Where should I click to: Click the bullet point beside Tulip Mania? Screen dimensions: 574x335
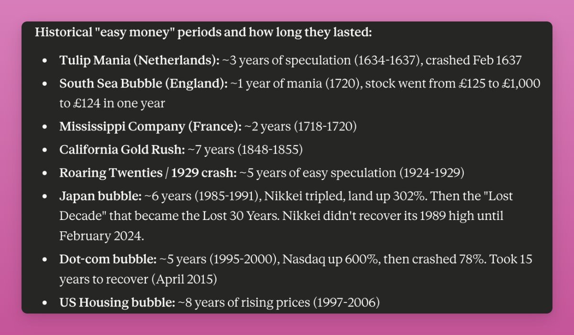tap(45, 61)
